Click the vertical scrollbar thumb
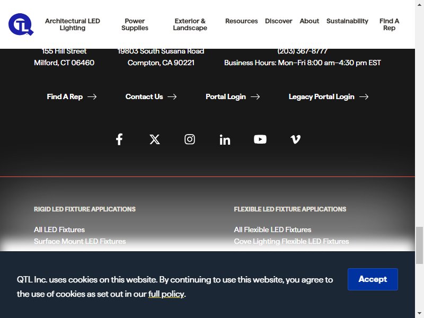The image size is (424, 318). tap(419, 245)
